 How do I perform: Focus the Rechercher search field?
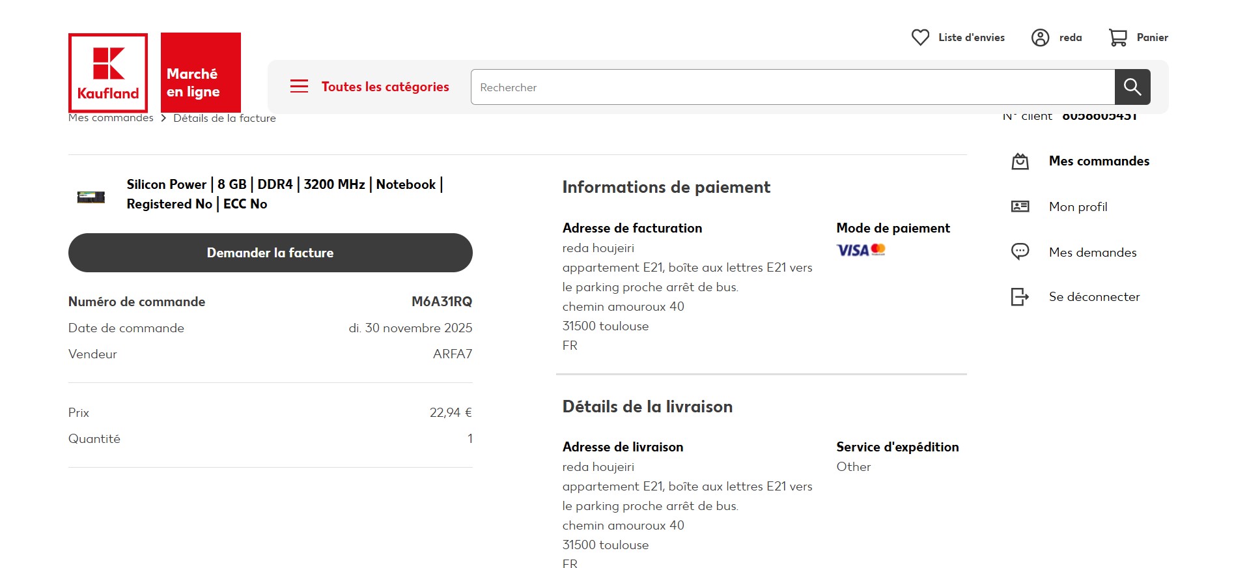(x=792, y=87)
